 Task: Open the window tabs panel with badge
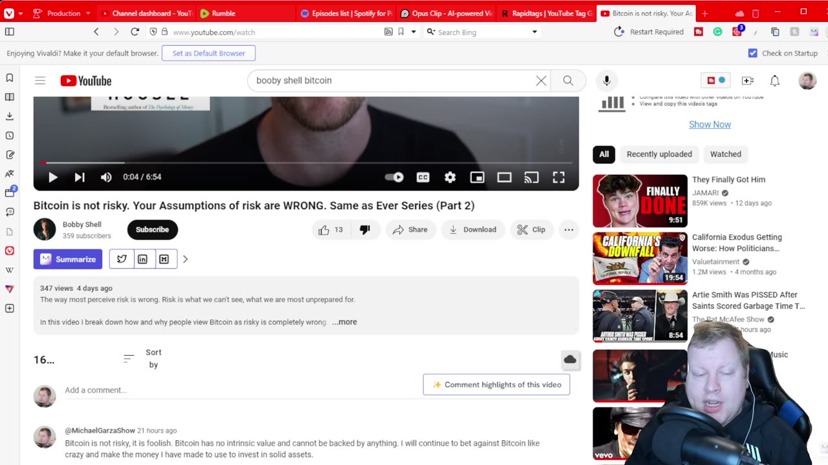(10, 192)
